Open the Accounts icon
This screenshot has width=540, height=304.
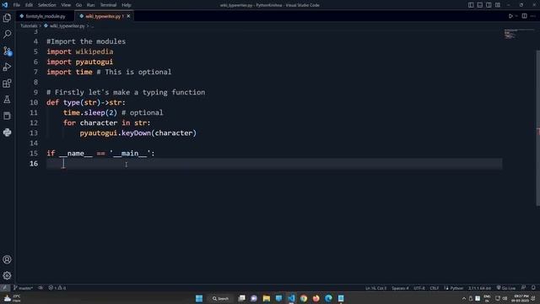pyautogui.click(x=7, y=259)
